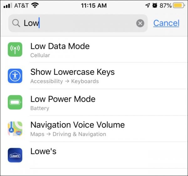Tap the 11:15 AM clock
Screen dimensions: 188x176
click(x=94, y=6)
